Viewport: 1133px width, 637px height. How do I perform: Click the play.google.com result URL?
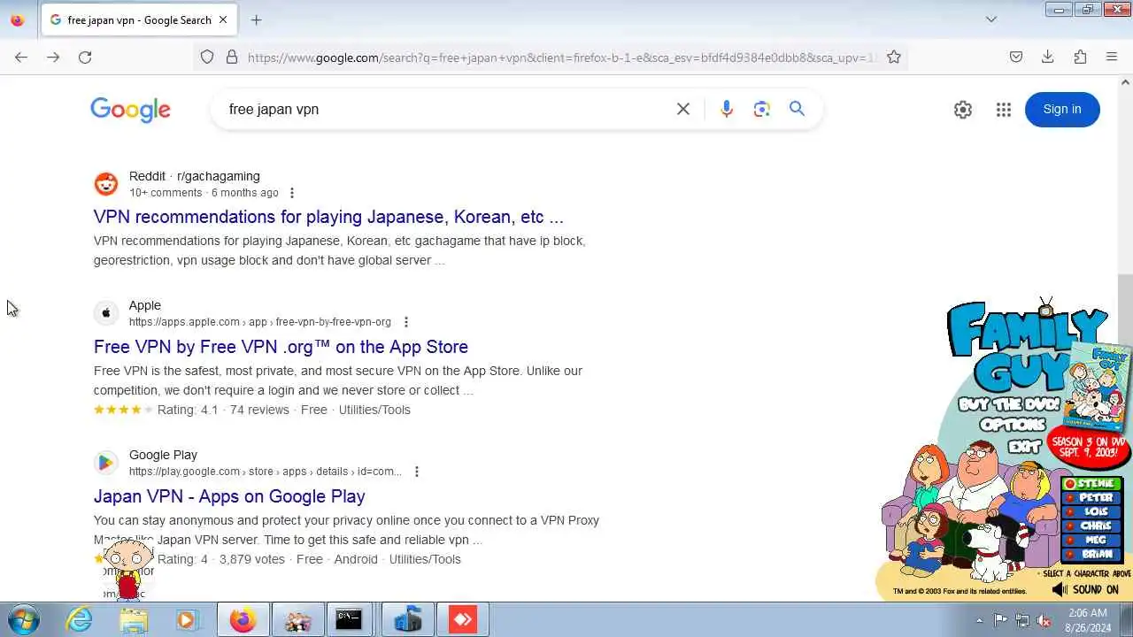(266, 472)
